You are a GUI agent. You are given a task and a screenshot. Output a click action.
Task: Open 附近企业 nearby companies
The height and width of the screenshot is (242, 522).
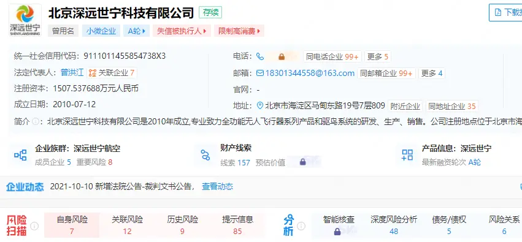click(405, 107)
